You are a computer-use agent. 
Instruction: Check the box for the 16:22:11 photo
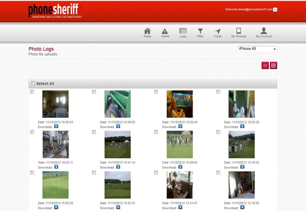32,132
